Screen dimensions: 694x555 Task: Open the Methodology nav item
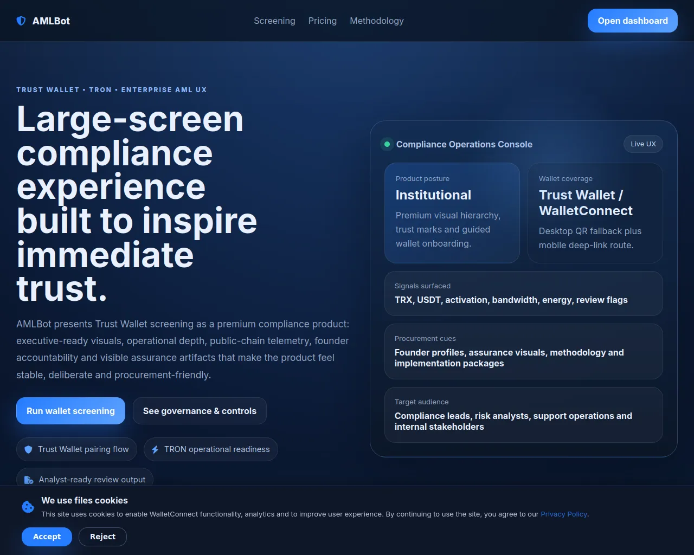[377, 21]
